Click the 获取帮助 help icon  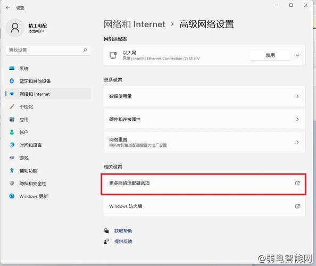pos(106,231)
